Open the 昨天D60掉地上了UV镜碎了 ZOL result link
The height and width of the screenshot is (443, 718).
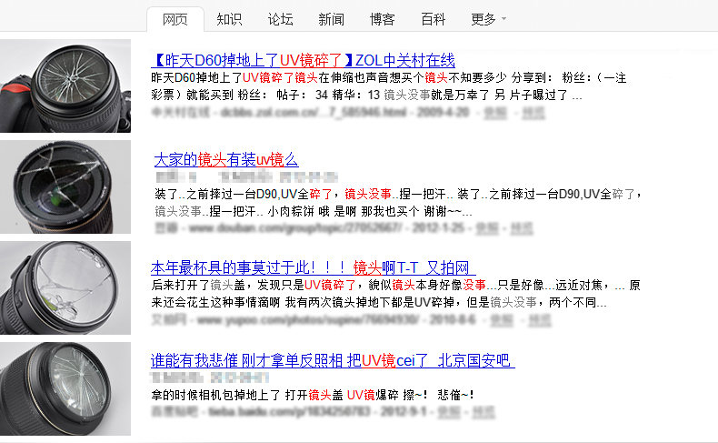304,60
